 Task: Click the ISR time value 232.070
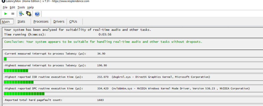(x=103, y=77)
